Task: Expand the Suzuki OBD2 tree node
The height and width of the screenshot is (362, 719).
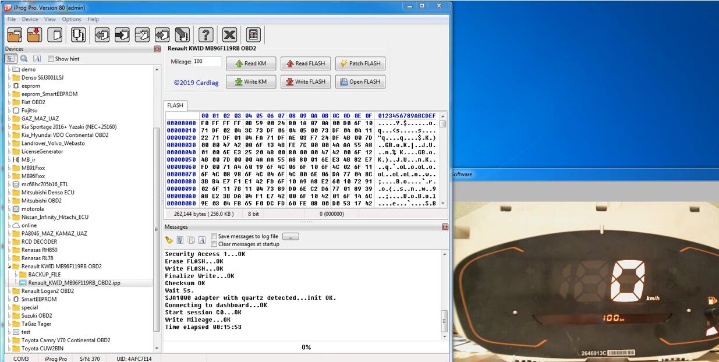Action: (9, 315)
